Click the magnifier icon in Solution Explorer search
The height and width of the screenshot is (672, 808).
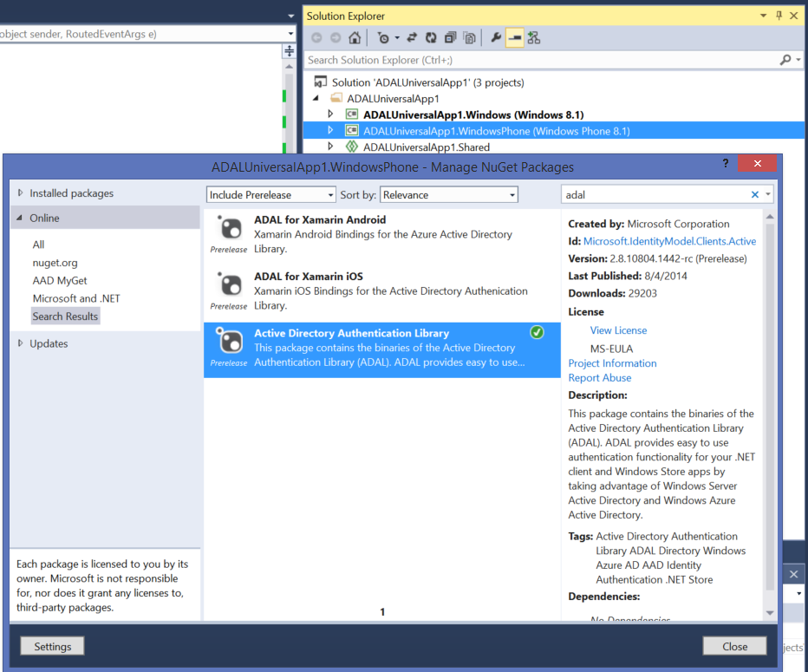[785, 60]
